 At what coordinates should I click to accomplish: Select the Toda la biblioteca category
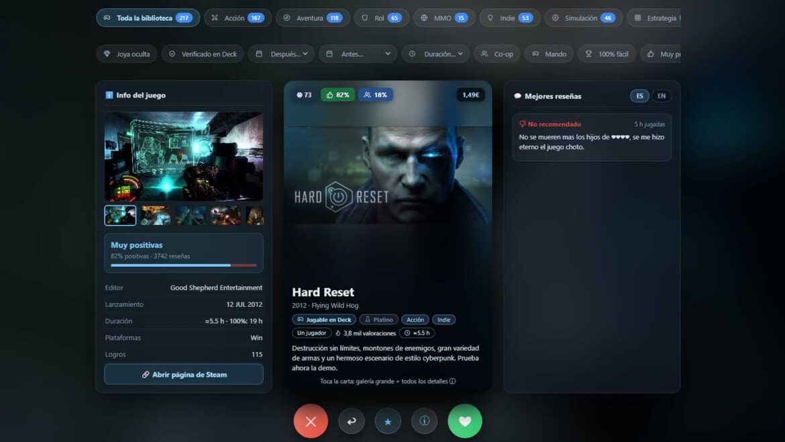tap(148, 18)
